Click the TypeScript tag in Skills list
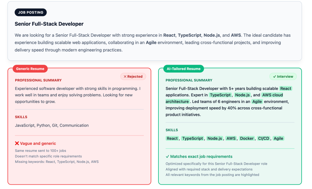312x189 pixels. pos(193,138)
